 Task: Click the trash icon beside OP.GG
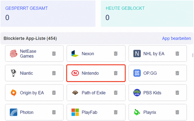(x=177, y=73)
